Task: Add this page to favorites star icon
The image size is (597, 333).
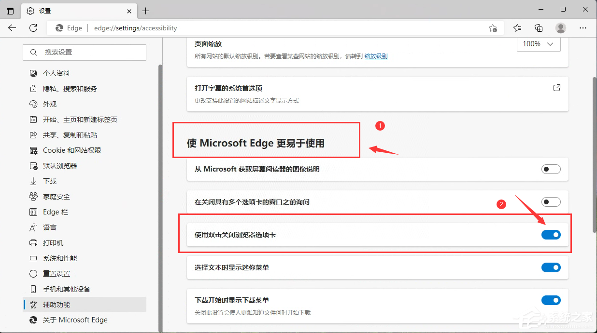Action: click(x=493, y=28)
